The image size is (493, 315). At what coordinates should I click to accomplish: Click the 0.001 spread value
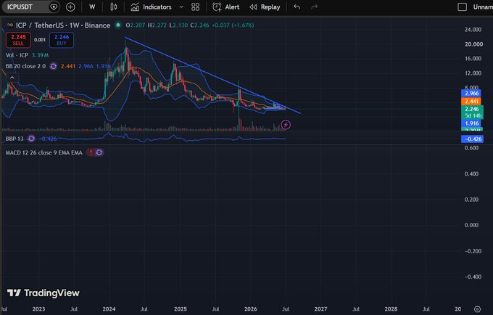coord(40,40)
